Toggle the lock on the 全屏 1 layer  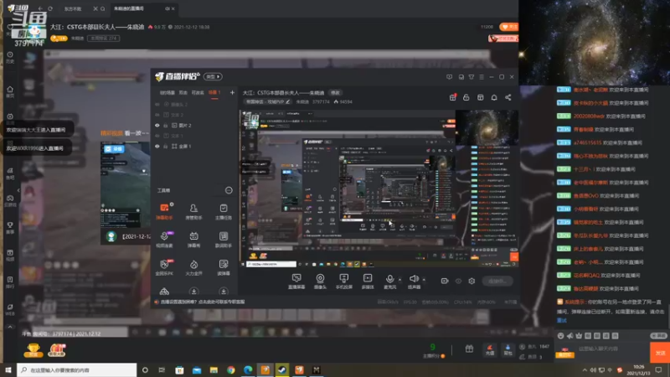[x=166, y=146]
